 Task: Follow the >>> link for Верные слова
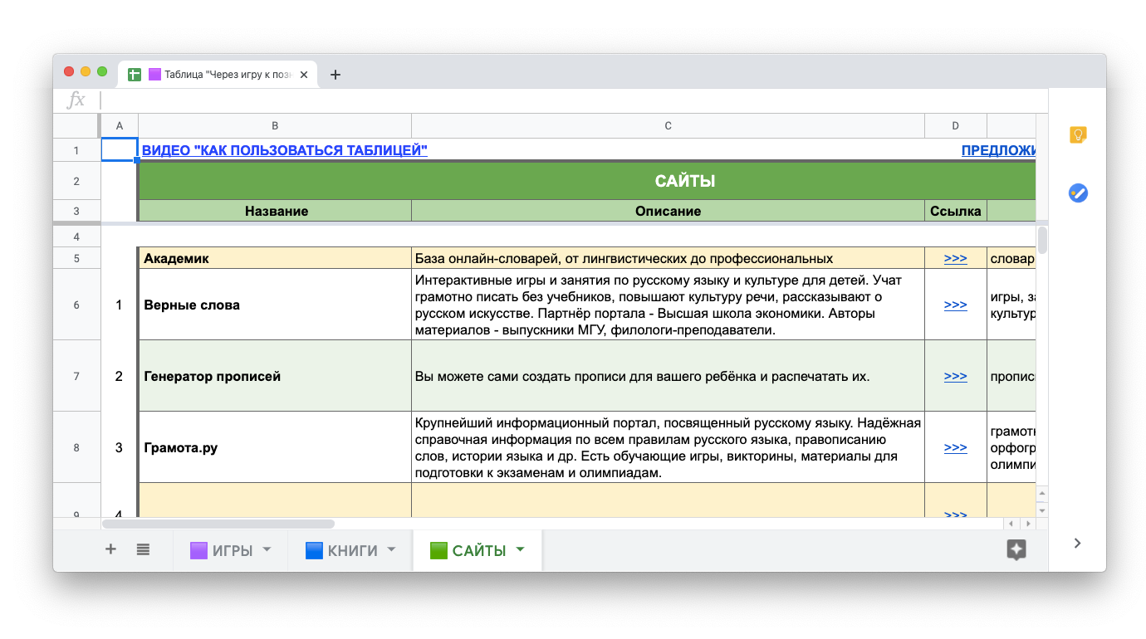click(x=956, y=305)
